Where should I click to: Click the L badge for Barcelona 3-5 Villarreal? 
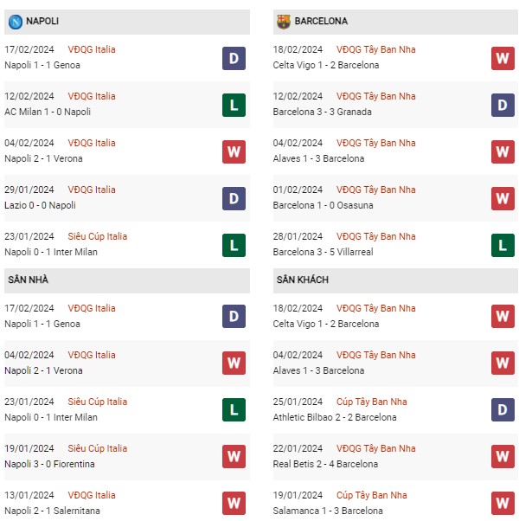point(502,245)
